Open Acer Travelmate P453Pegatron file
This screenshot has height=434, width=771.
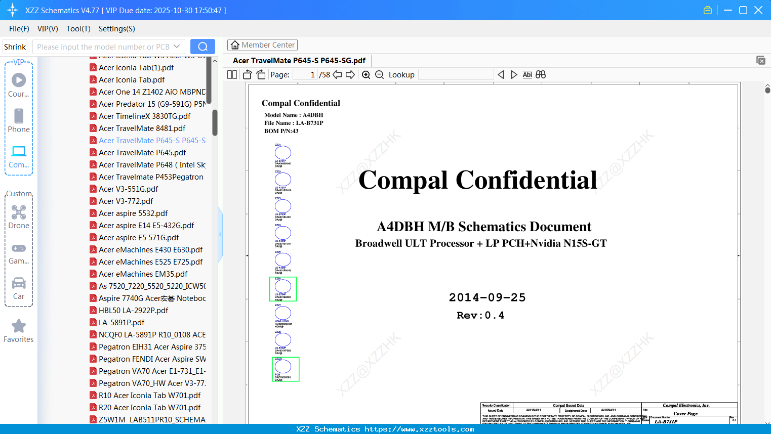point(151,177)
